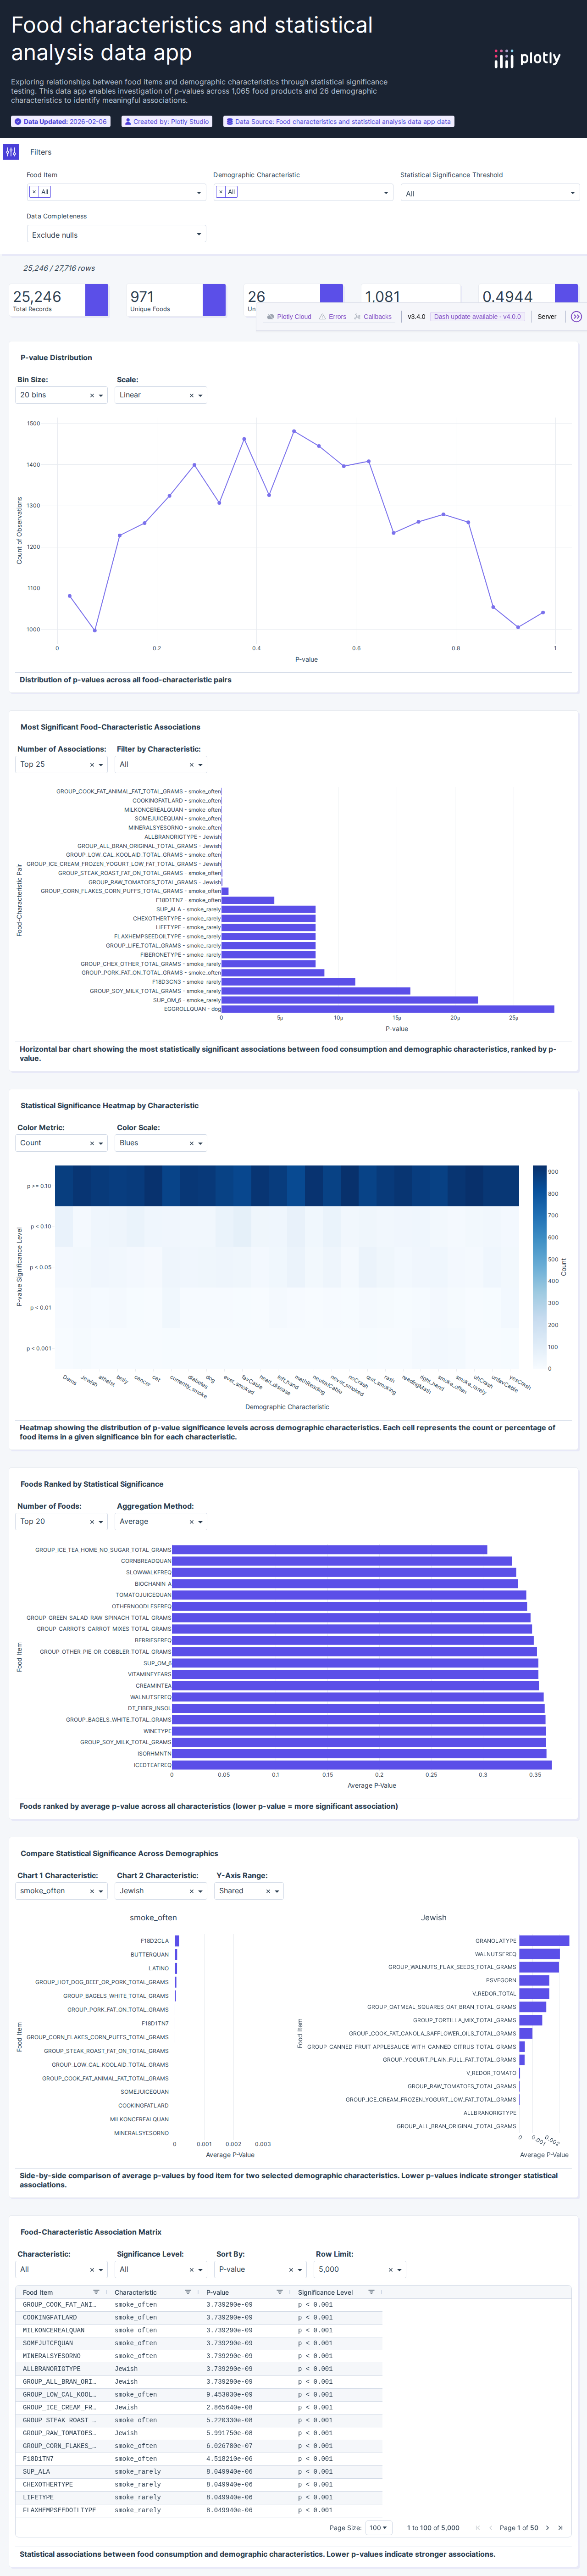The width and height of the screenshot is (587, 2576).
Task: Clear the Bin Size '20 bins' selection
Action: pyautogui.click(x=92, y=396)
